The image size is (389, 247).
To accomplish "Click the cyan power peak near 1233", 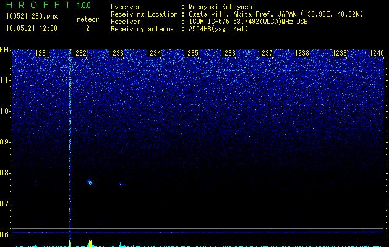I will (121, 245).
